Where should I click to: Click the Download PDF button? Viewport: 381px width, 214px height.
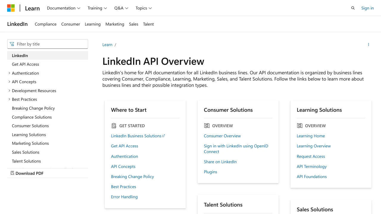[48, 173]
